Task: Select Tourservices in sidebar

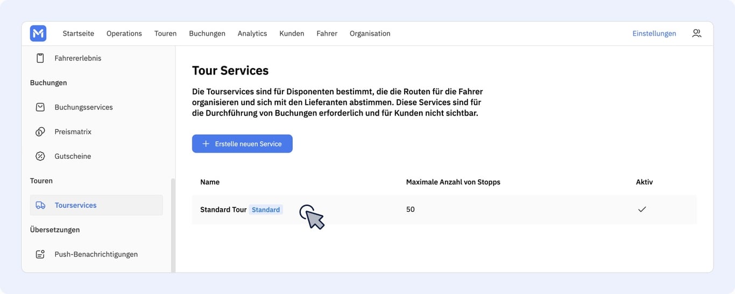Action: tap(96, 205)
